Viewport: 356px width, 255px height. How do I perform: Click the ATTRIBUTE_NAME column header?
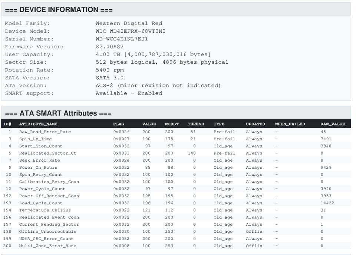point(38,124)
